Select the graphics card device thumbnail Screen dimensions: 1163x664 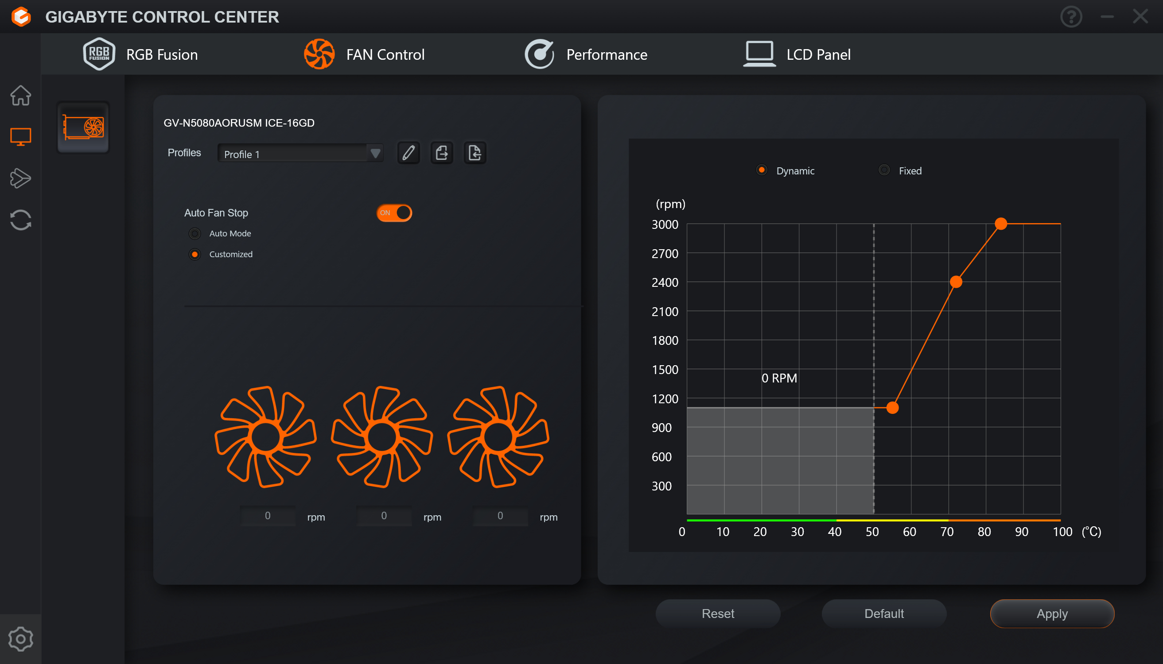tap(83, 127)
